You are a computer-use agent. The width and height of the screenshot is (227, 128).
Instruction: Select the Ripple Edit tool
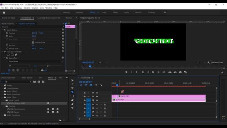(x=72, y=88)
